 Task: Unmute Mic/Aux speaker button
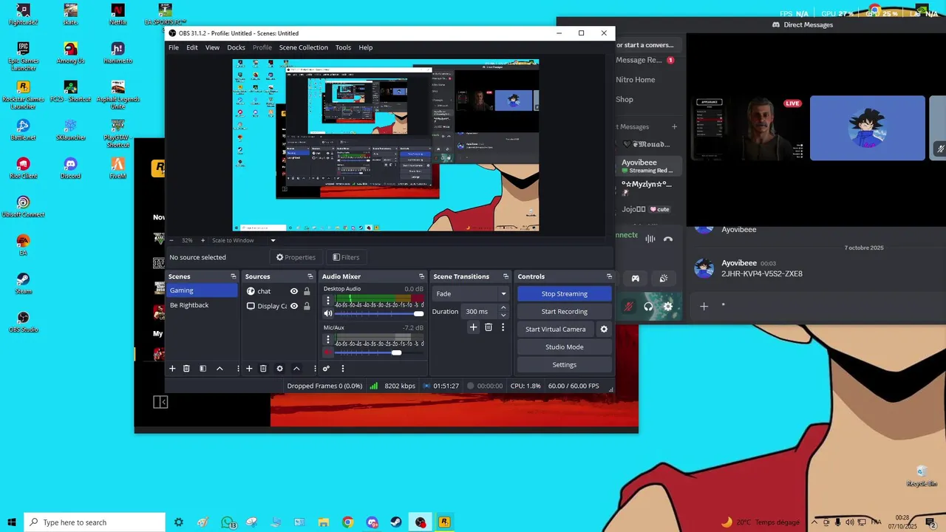tap(328, 352)
